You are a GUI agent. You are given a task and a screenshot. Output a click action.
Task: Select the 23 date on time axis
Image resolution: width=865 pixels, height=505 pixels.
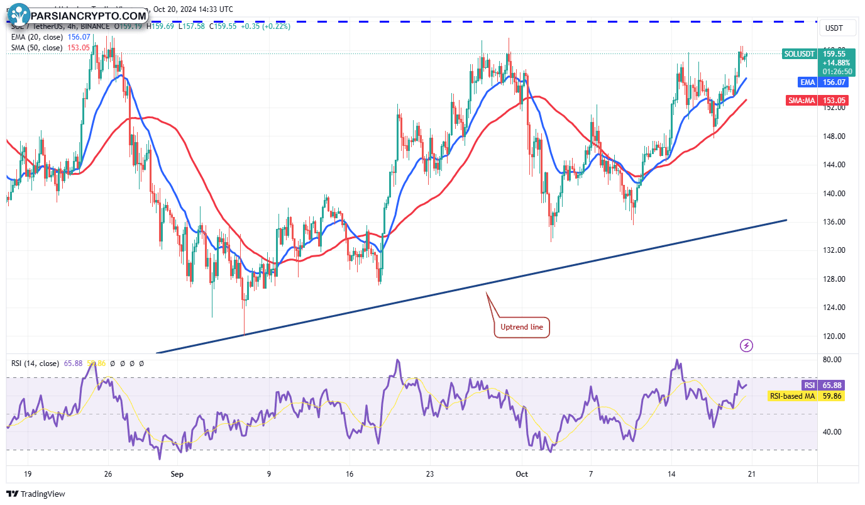pyautogui.click(x=429, y=473)
